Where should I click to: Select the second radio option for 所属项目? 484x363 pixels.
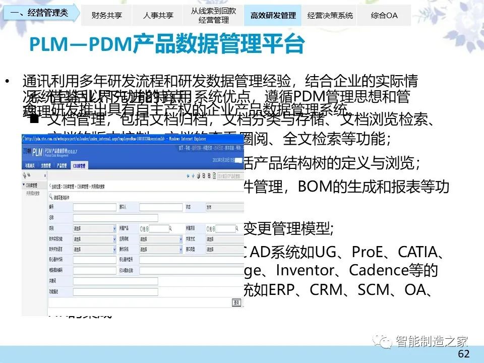[214, 229]
